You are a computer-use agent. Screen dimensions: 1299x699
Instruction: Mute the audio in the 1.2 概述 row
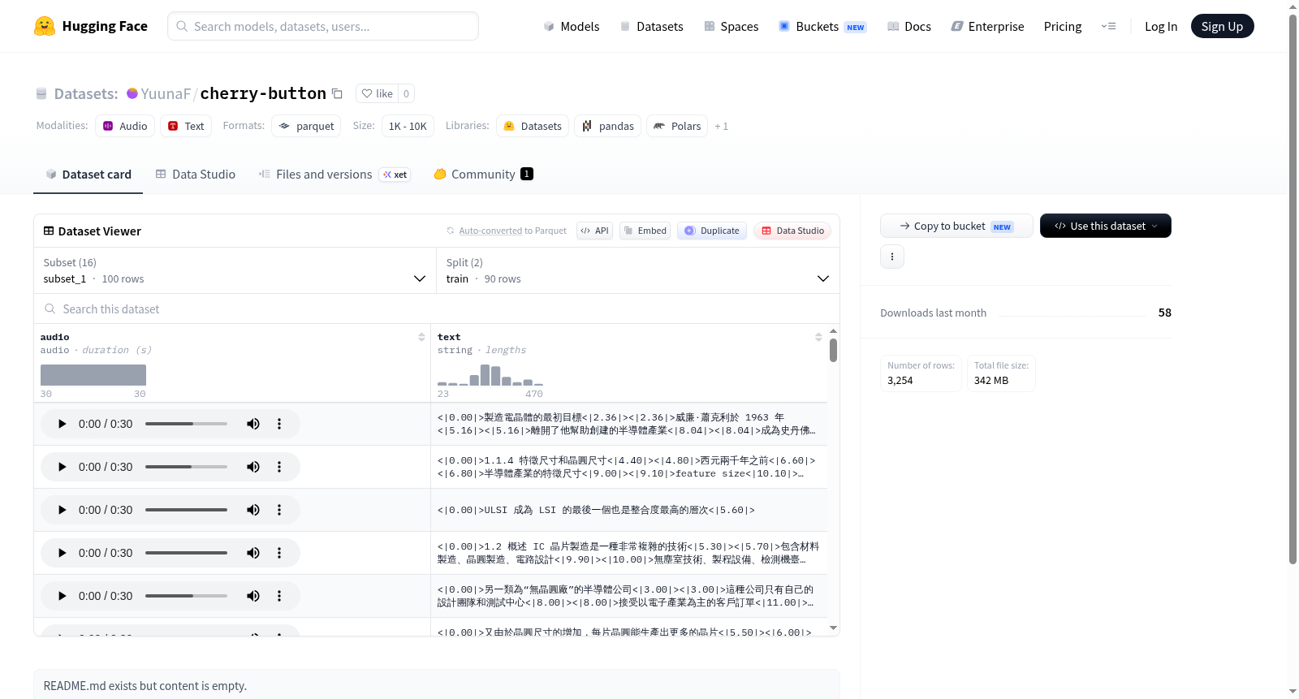(x=253, y=553)
